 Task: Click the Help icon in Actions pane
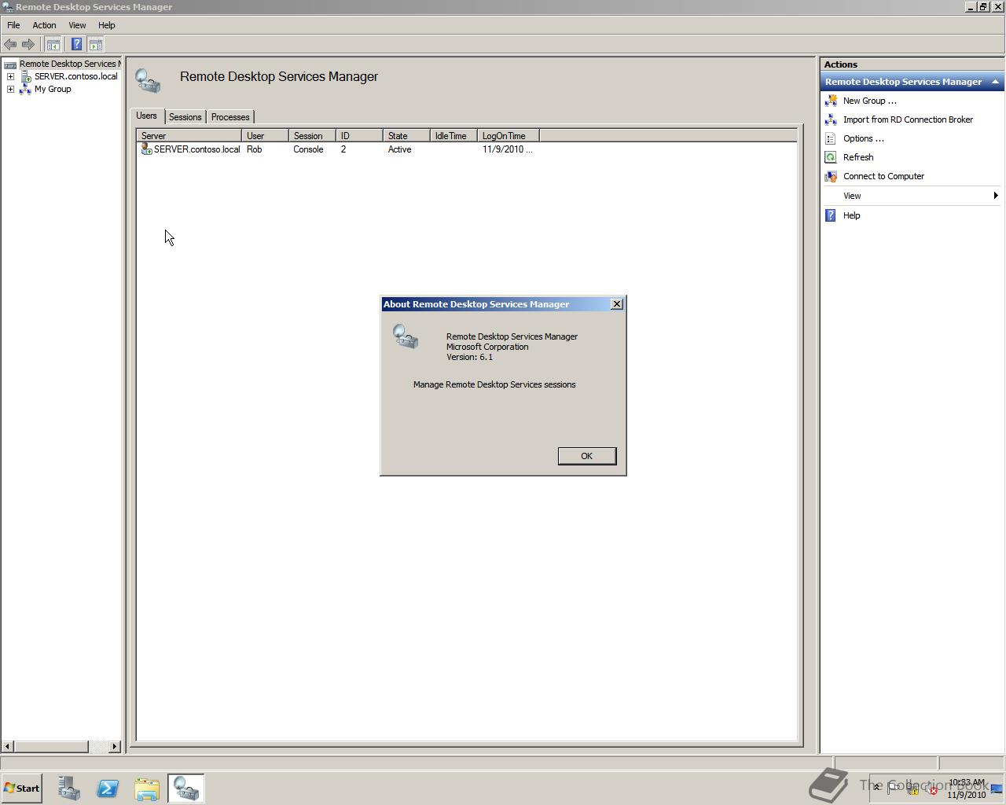coord(831,215)
